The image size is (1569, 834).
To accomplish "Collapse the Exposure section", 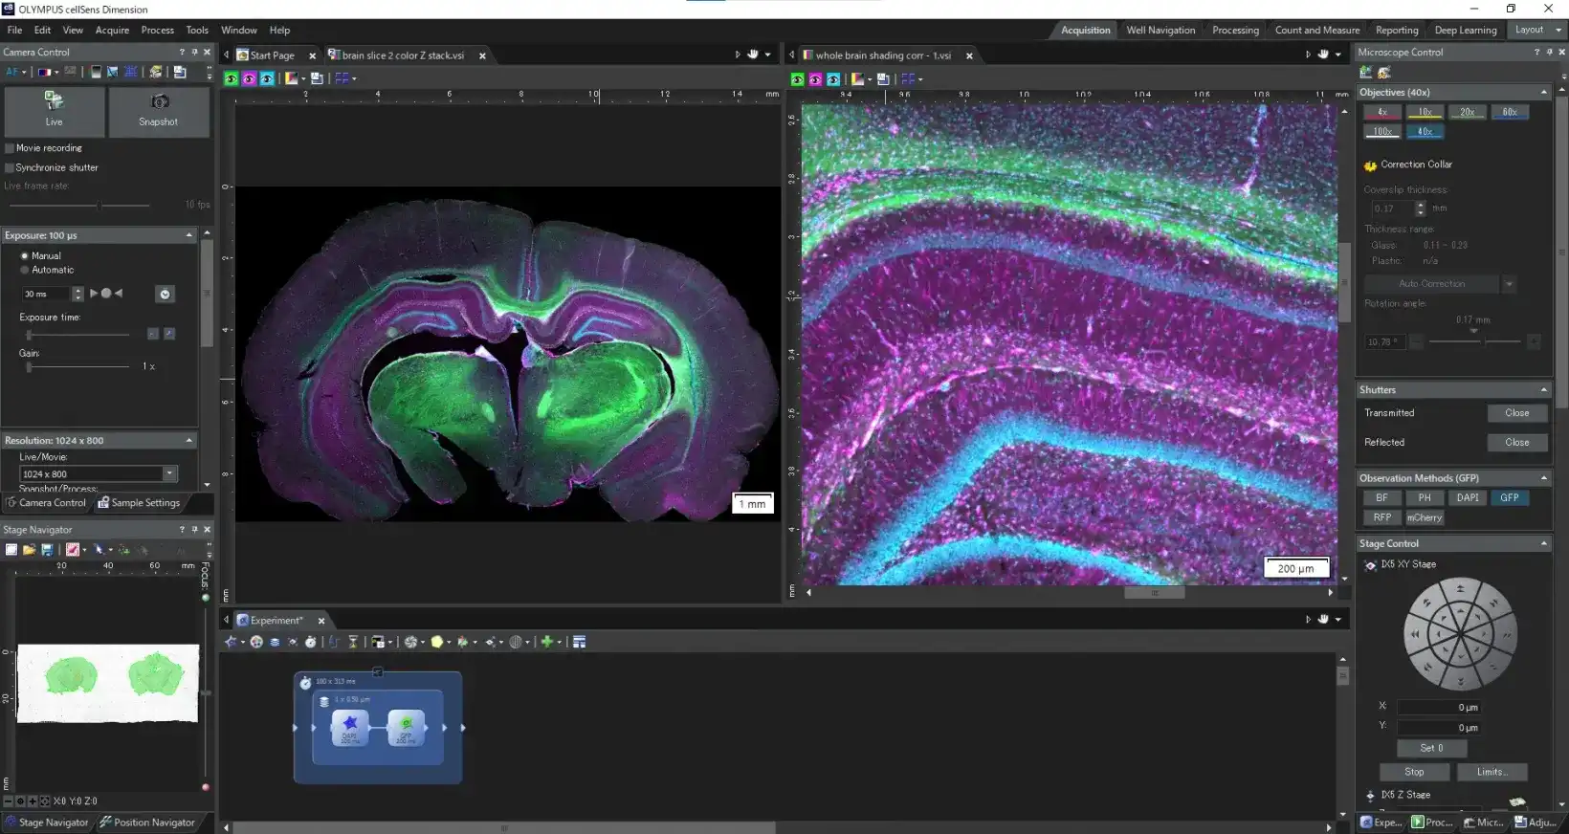I will coord(188,235).
